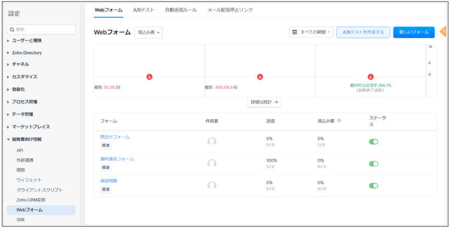Open the 自動返信ルール tab
This screenshot has height=229, width=450.
(181, 10)
